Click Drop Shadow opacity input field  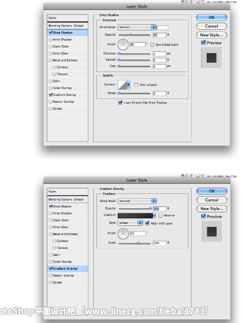(160, 35)
